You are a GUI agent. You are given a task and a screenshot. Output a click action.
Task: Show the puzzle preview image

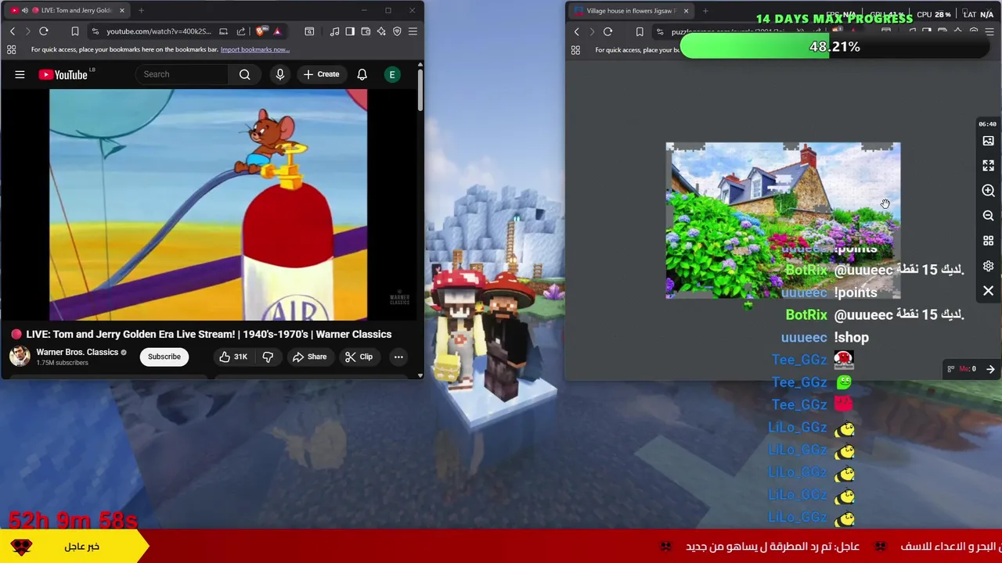coord(988,141)
